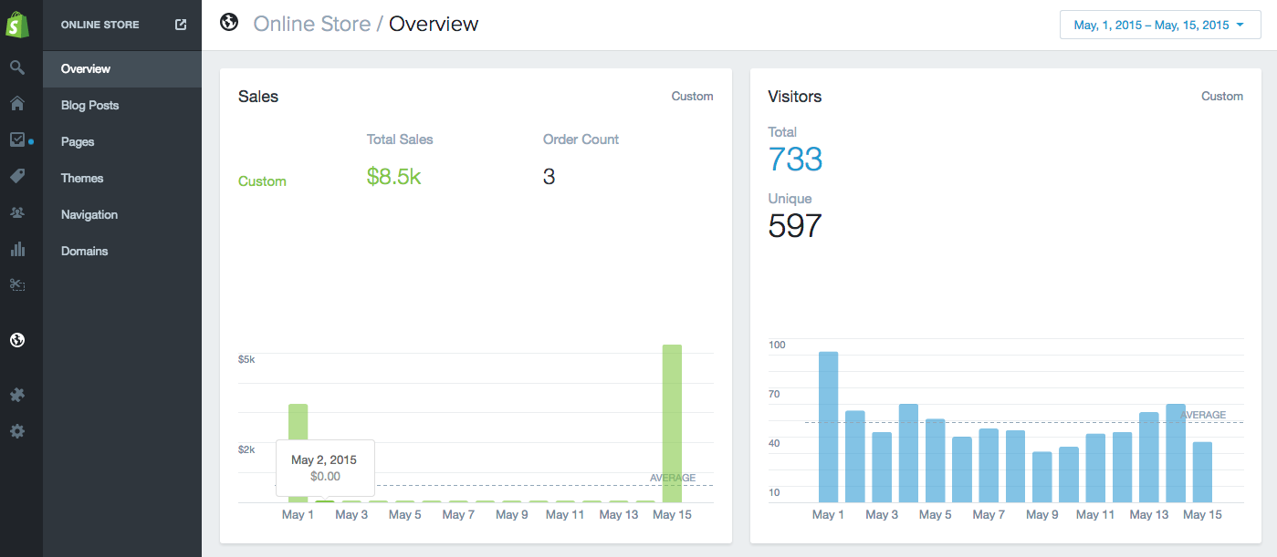Image resolution: width=1277 pixels, height=557 pixels.
Task: Open Navigation from the sidebar
Action: pyautogui.click(x=89, y=214)
